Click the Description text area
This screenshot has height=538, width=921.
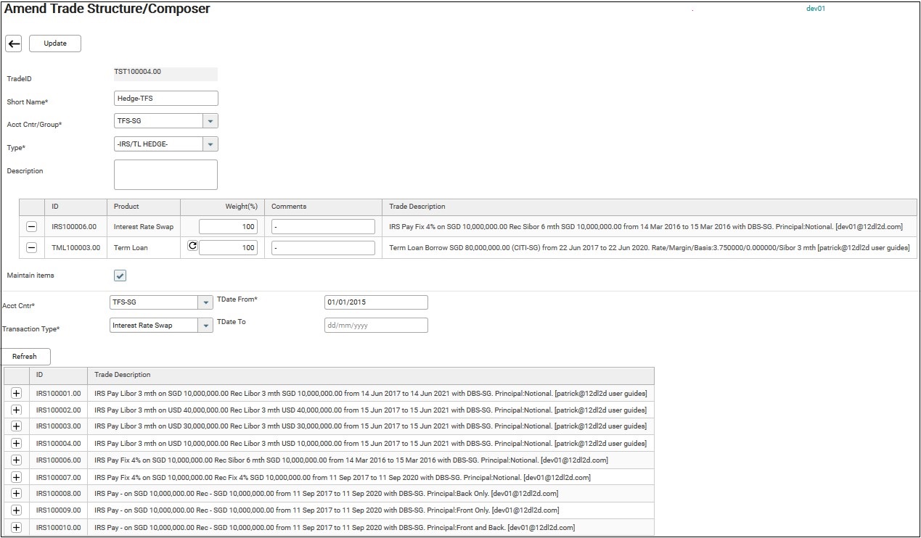pos(166,175)
